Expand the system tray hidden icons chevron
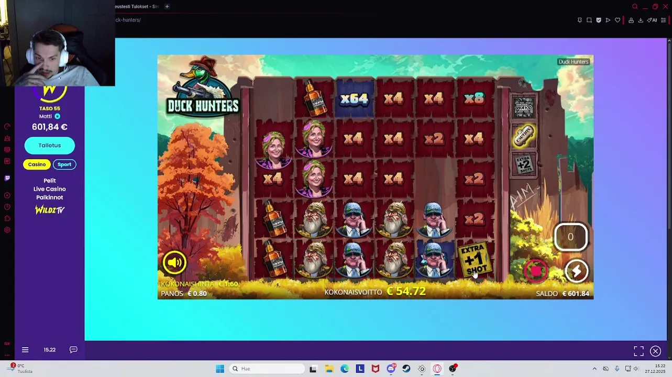This screenshot has width=672, height=377. pyautogui.click(x=594, y=369)
